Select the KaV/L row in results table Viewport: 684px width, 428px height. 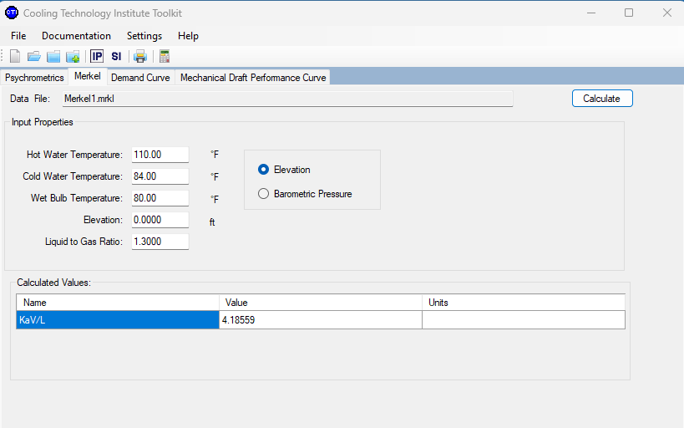coord(117,320)
